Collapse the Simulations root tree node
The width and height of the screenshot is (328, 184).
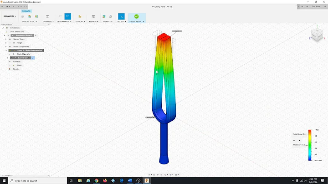tap(3, 28)
